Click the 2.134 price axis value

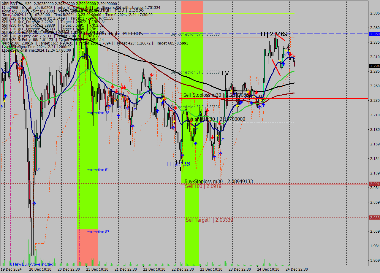(x=375, y=159)
